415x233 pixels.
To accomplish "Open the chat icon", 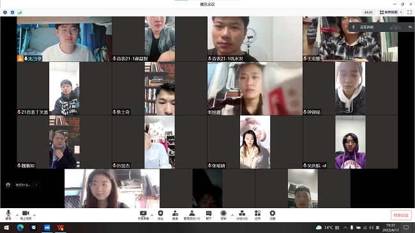I will coord(209,215).
